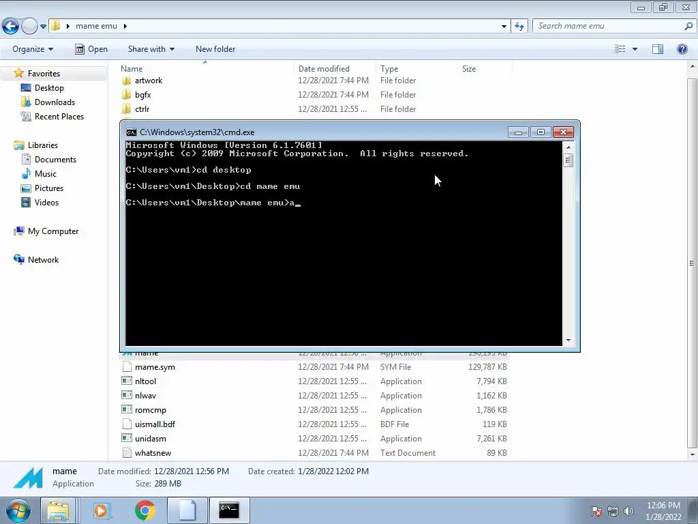The width and height of the screenshot is (698, 524).
Task: Click the Explorer file list scrollbar
Action: [x=692, y=263]
